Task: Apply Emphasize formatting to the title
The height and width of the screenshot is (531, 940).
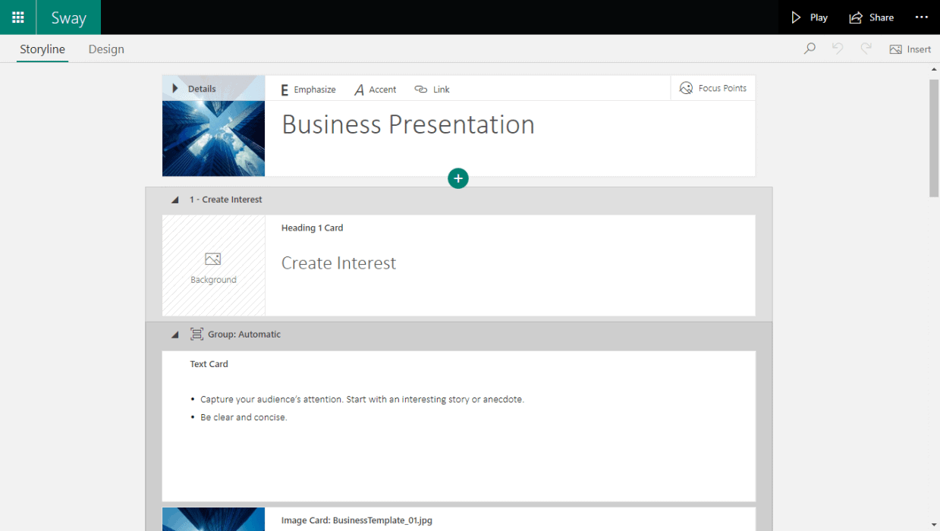Action: click(x=307, y=89)
